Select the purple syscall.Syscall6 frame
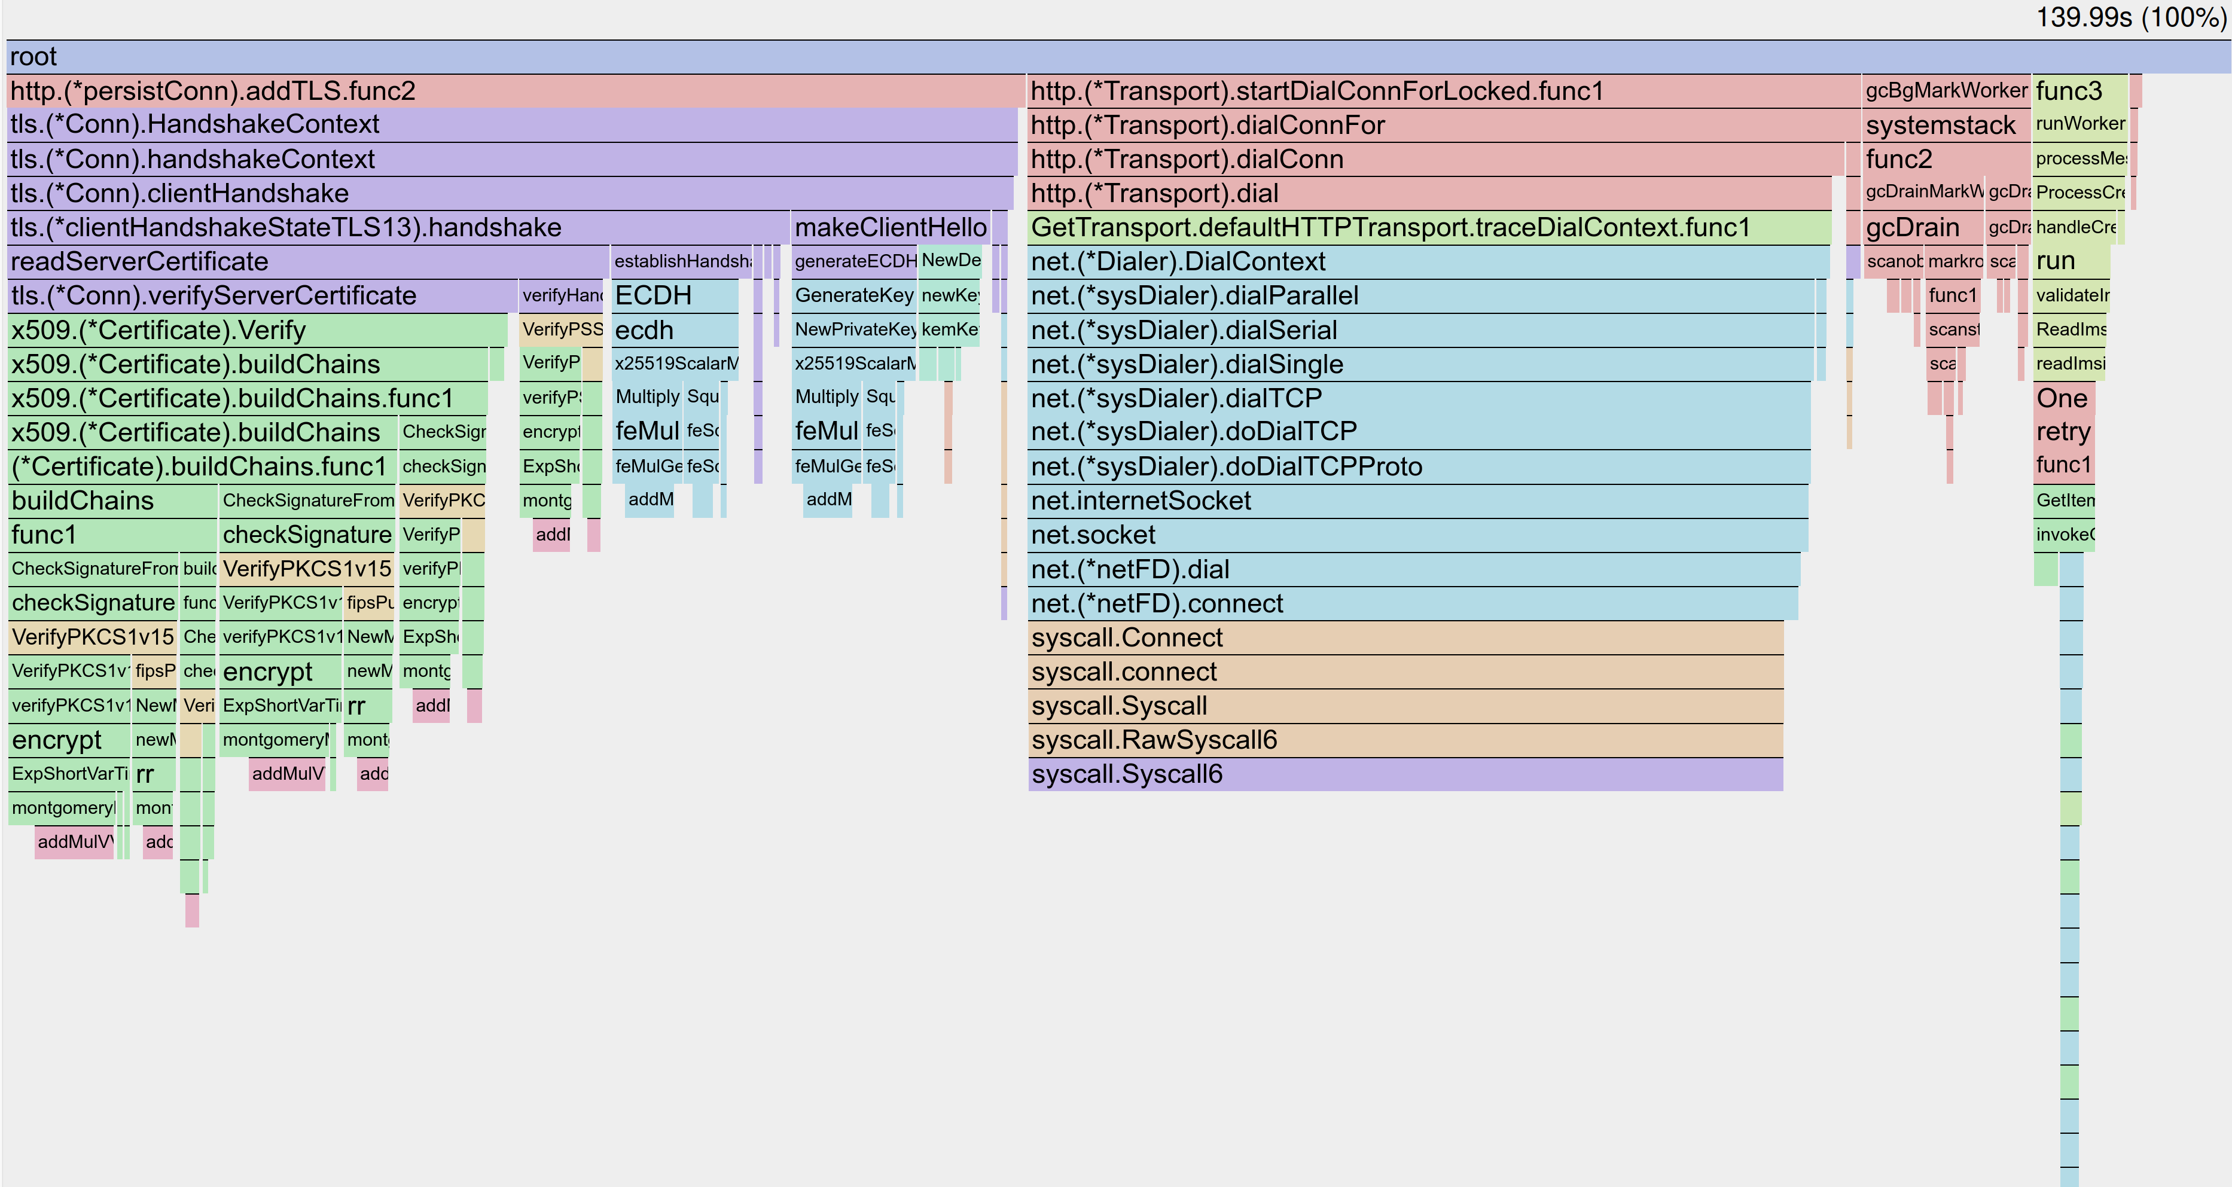Viewport: 2232px width, 1187px height. [x=1405, y=774]
